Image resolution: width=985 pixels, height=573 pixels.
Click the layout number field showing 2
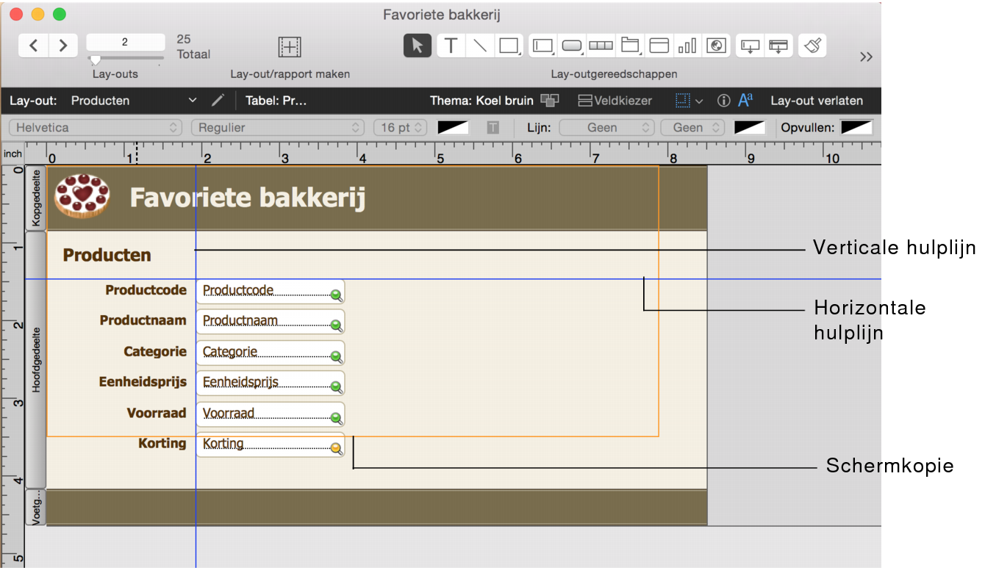pos(126,42)
